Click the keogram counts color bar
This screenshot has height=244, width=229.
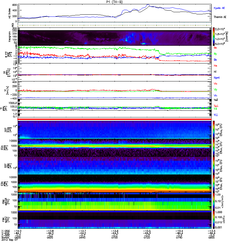pos(213,37)
